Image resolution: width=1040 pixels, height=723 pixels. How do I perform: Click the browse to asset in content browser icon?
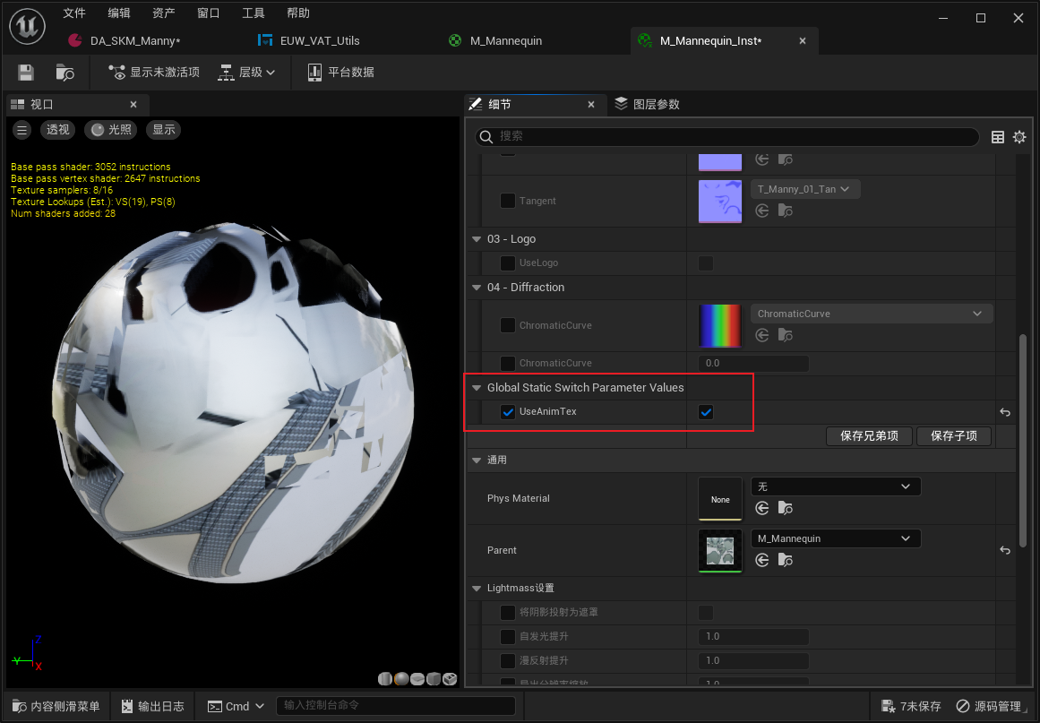coord(64,73)
